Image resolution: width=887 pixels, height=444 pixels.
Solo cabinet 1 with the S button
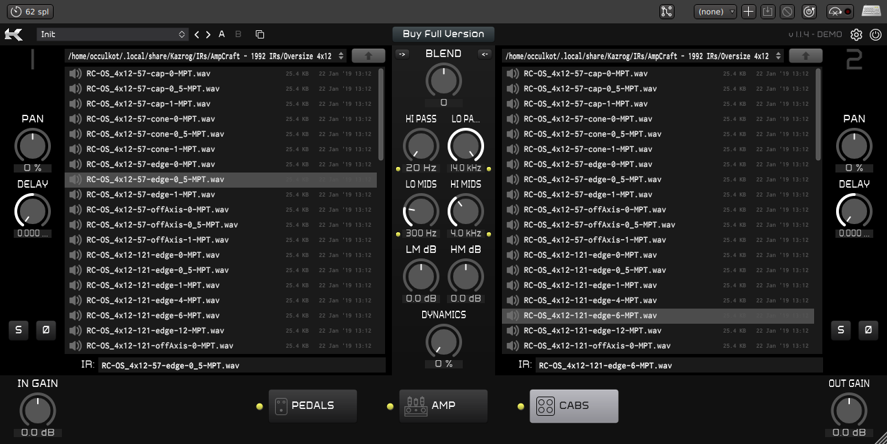[19, 330]
